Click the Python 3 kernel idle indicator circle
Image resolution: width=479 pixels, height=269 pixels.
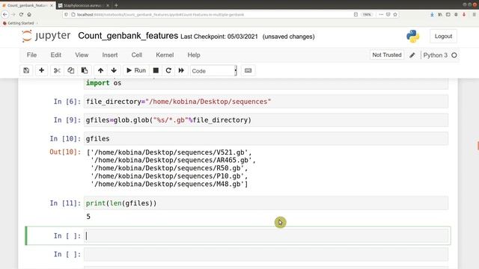coord(454,55)
